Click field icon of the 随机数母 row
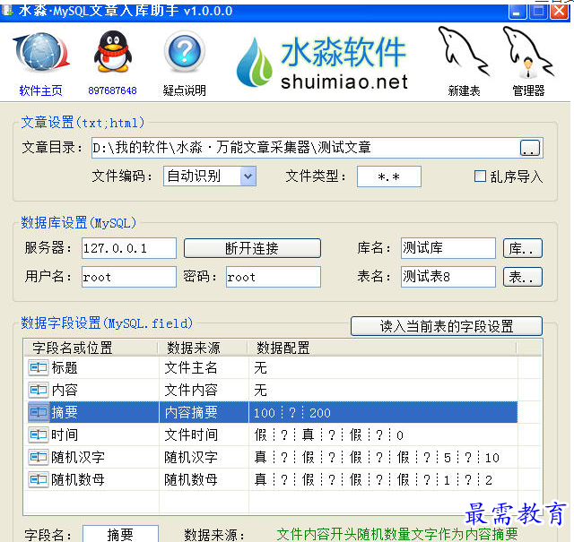 39,479
